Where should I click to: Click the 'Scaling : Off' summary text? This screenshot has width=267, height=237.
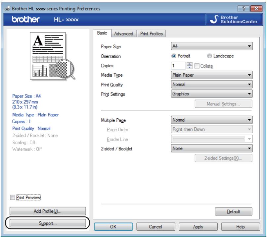tap(24, 142)
